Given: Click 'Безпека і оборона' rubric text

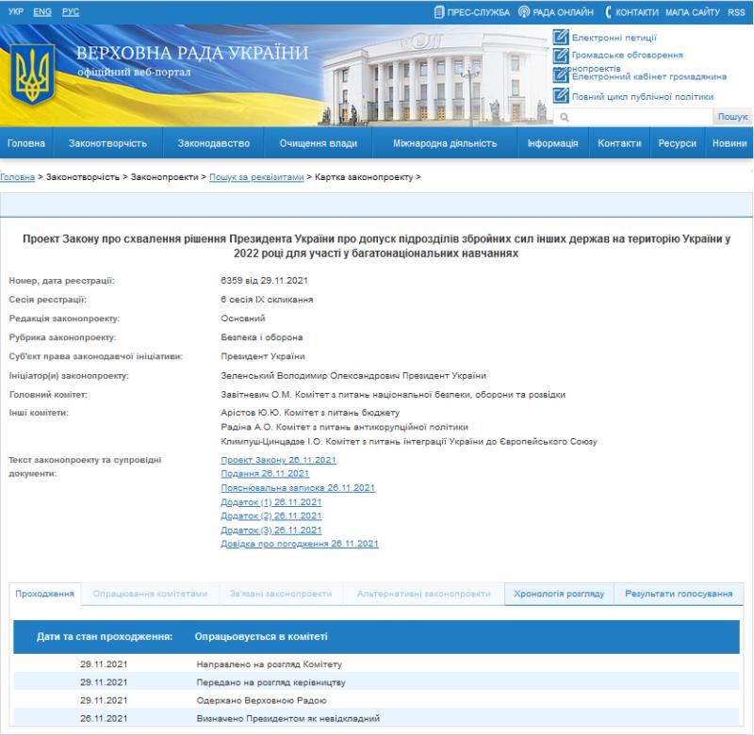Looking at the screenshot, I should [x=262, y=337].
